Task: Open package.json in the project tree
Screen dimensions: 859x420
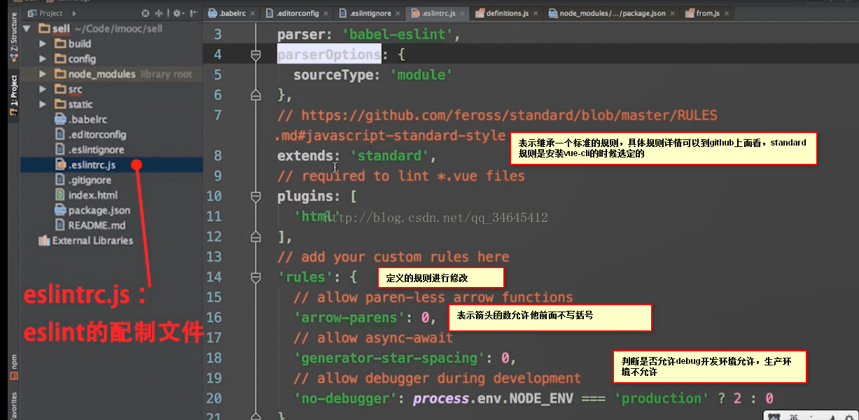Action: point(99,210)
